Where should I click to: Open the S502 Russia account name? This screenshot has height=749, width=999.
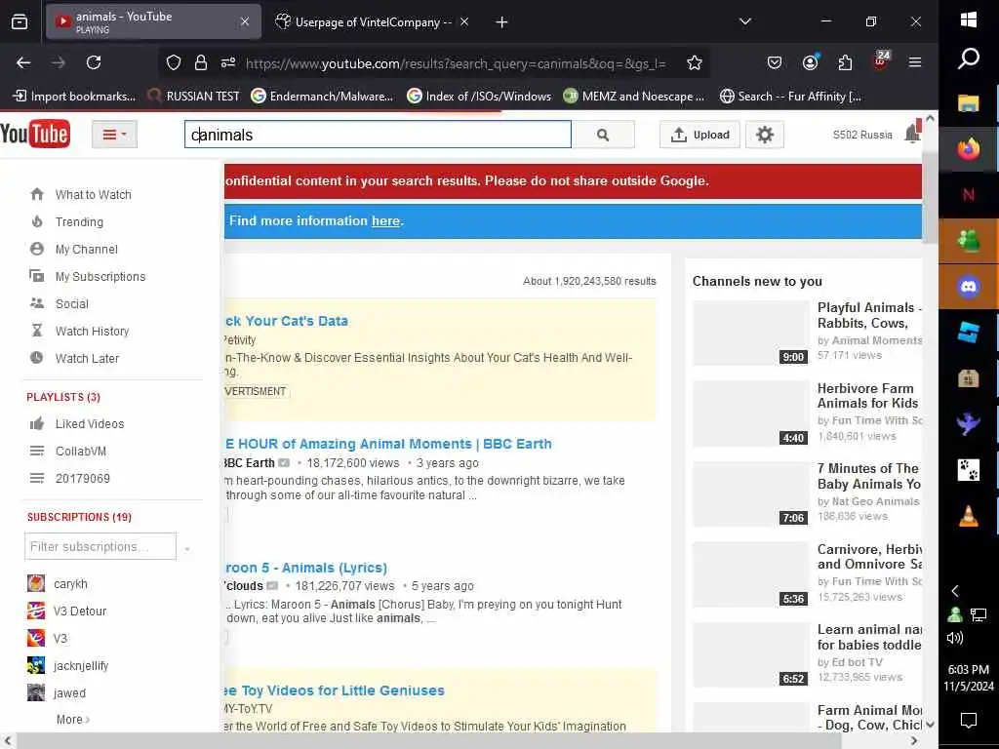[862, 135]
